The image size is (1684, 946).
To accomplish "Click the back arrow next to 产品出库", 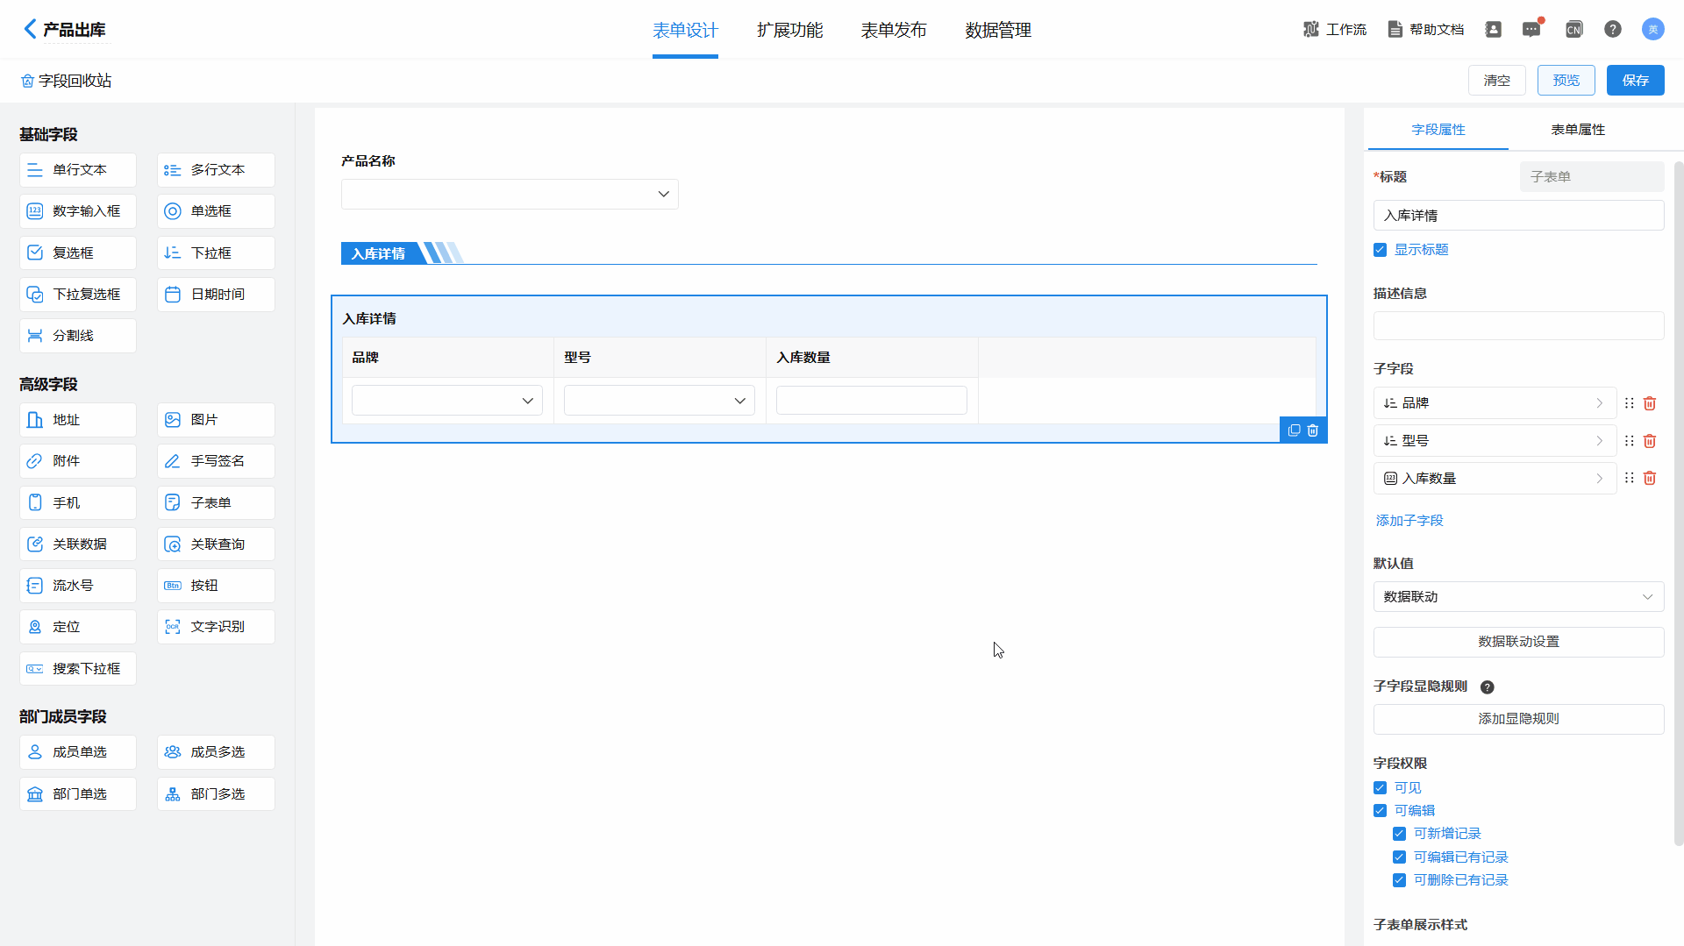I will pyautogui.click(x=31, y=30).
